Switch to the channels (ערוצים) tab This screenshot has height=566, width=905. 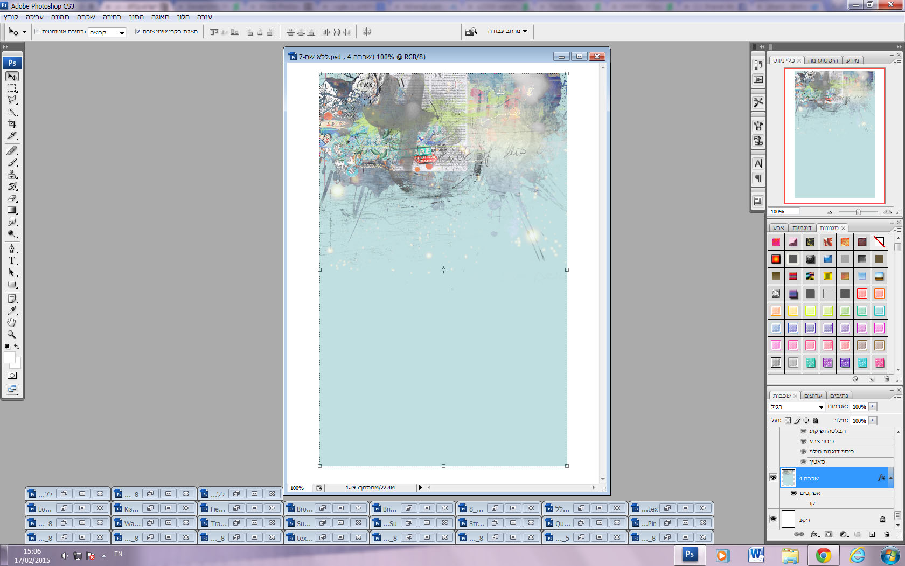[x=812, y=396]
